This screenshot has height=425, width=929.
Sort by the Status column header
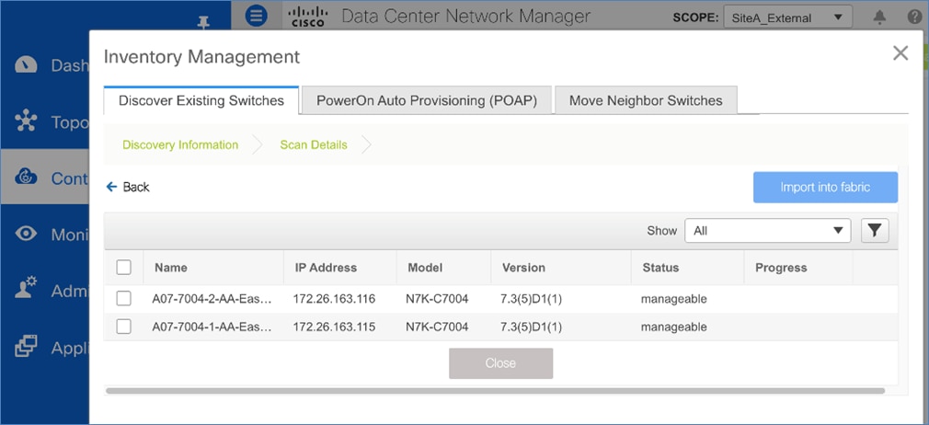tap(660, 268)
